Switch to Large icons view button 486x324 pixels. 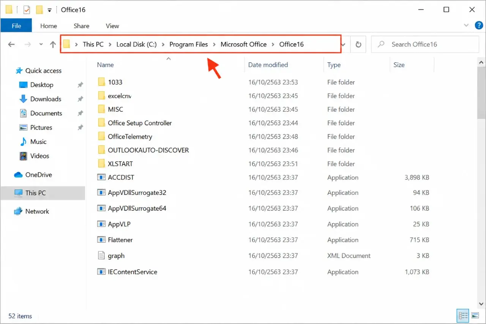tap(475, 316)
